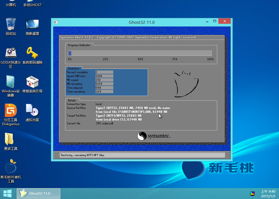This screenshot has height=199, width=279.
Task: Click the Ghost32 11.0 title bar text
Action: (x=142, y=22)
